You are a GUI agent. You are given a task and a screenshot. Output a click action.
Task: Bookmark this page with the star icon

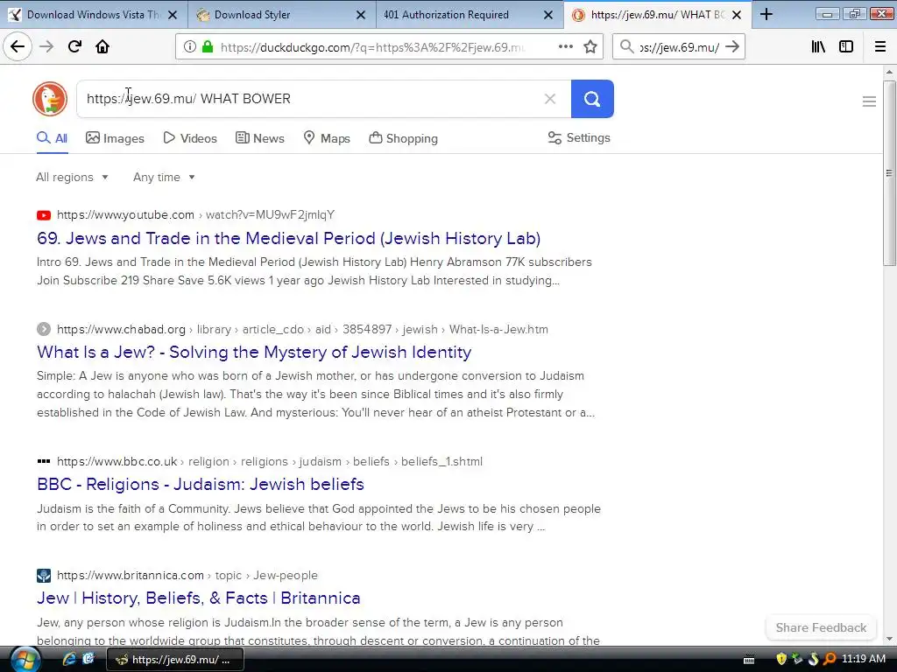pyautogui.click(x=590, y=47)
